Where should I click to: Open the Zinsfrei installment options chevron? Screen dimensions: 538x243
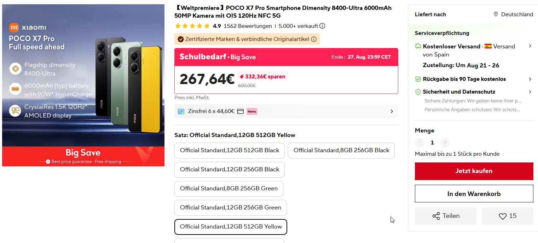(392, 111)
